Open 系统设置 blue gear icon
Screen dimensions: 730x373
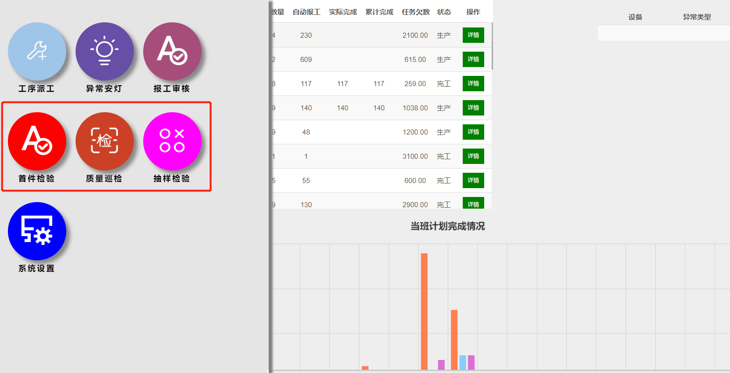[x=37, y=231]
